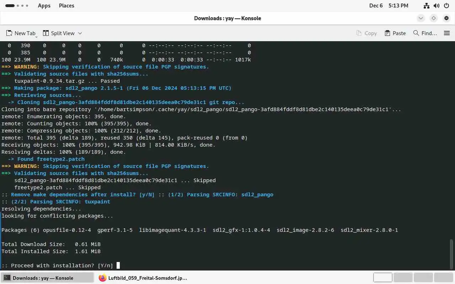
Task: Open a New Tab in Konsole
Action: point(21,33)
